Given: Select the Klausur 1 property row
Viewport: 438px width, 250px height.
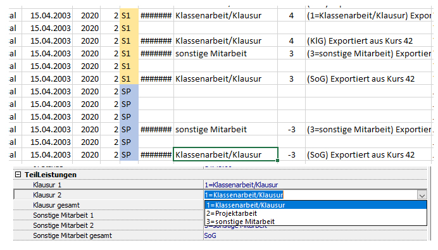Looking at the screenshot, I should [220, 185].
